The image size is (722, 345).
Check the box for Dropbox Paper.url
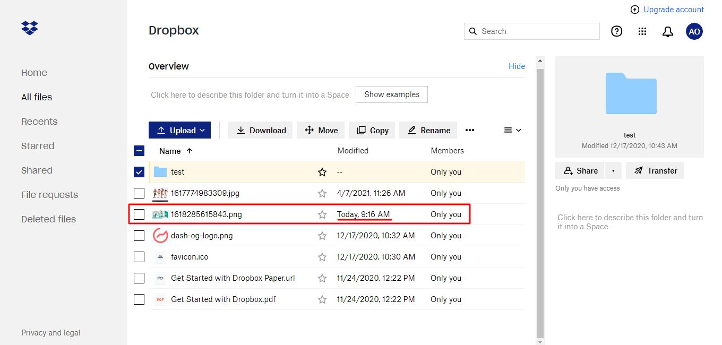[x=139, y=278]
